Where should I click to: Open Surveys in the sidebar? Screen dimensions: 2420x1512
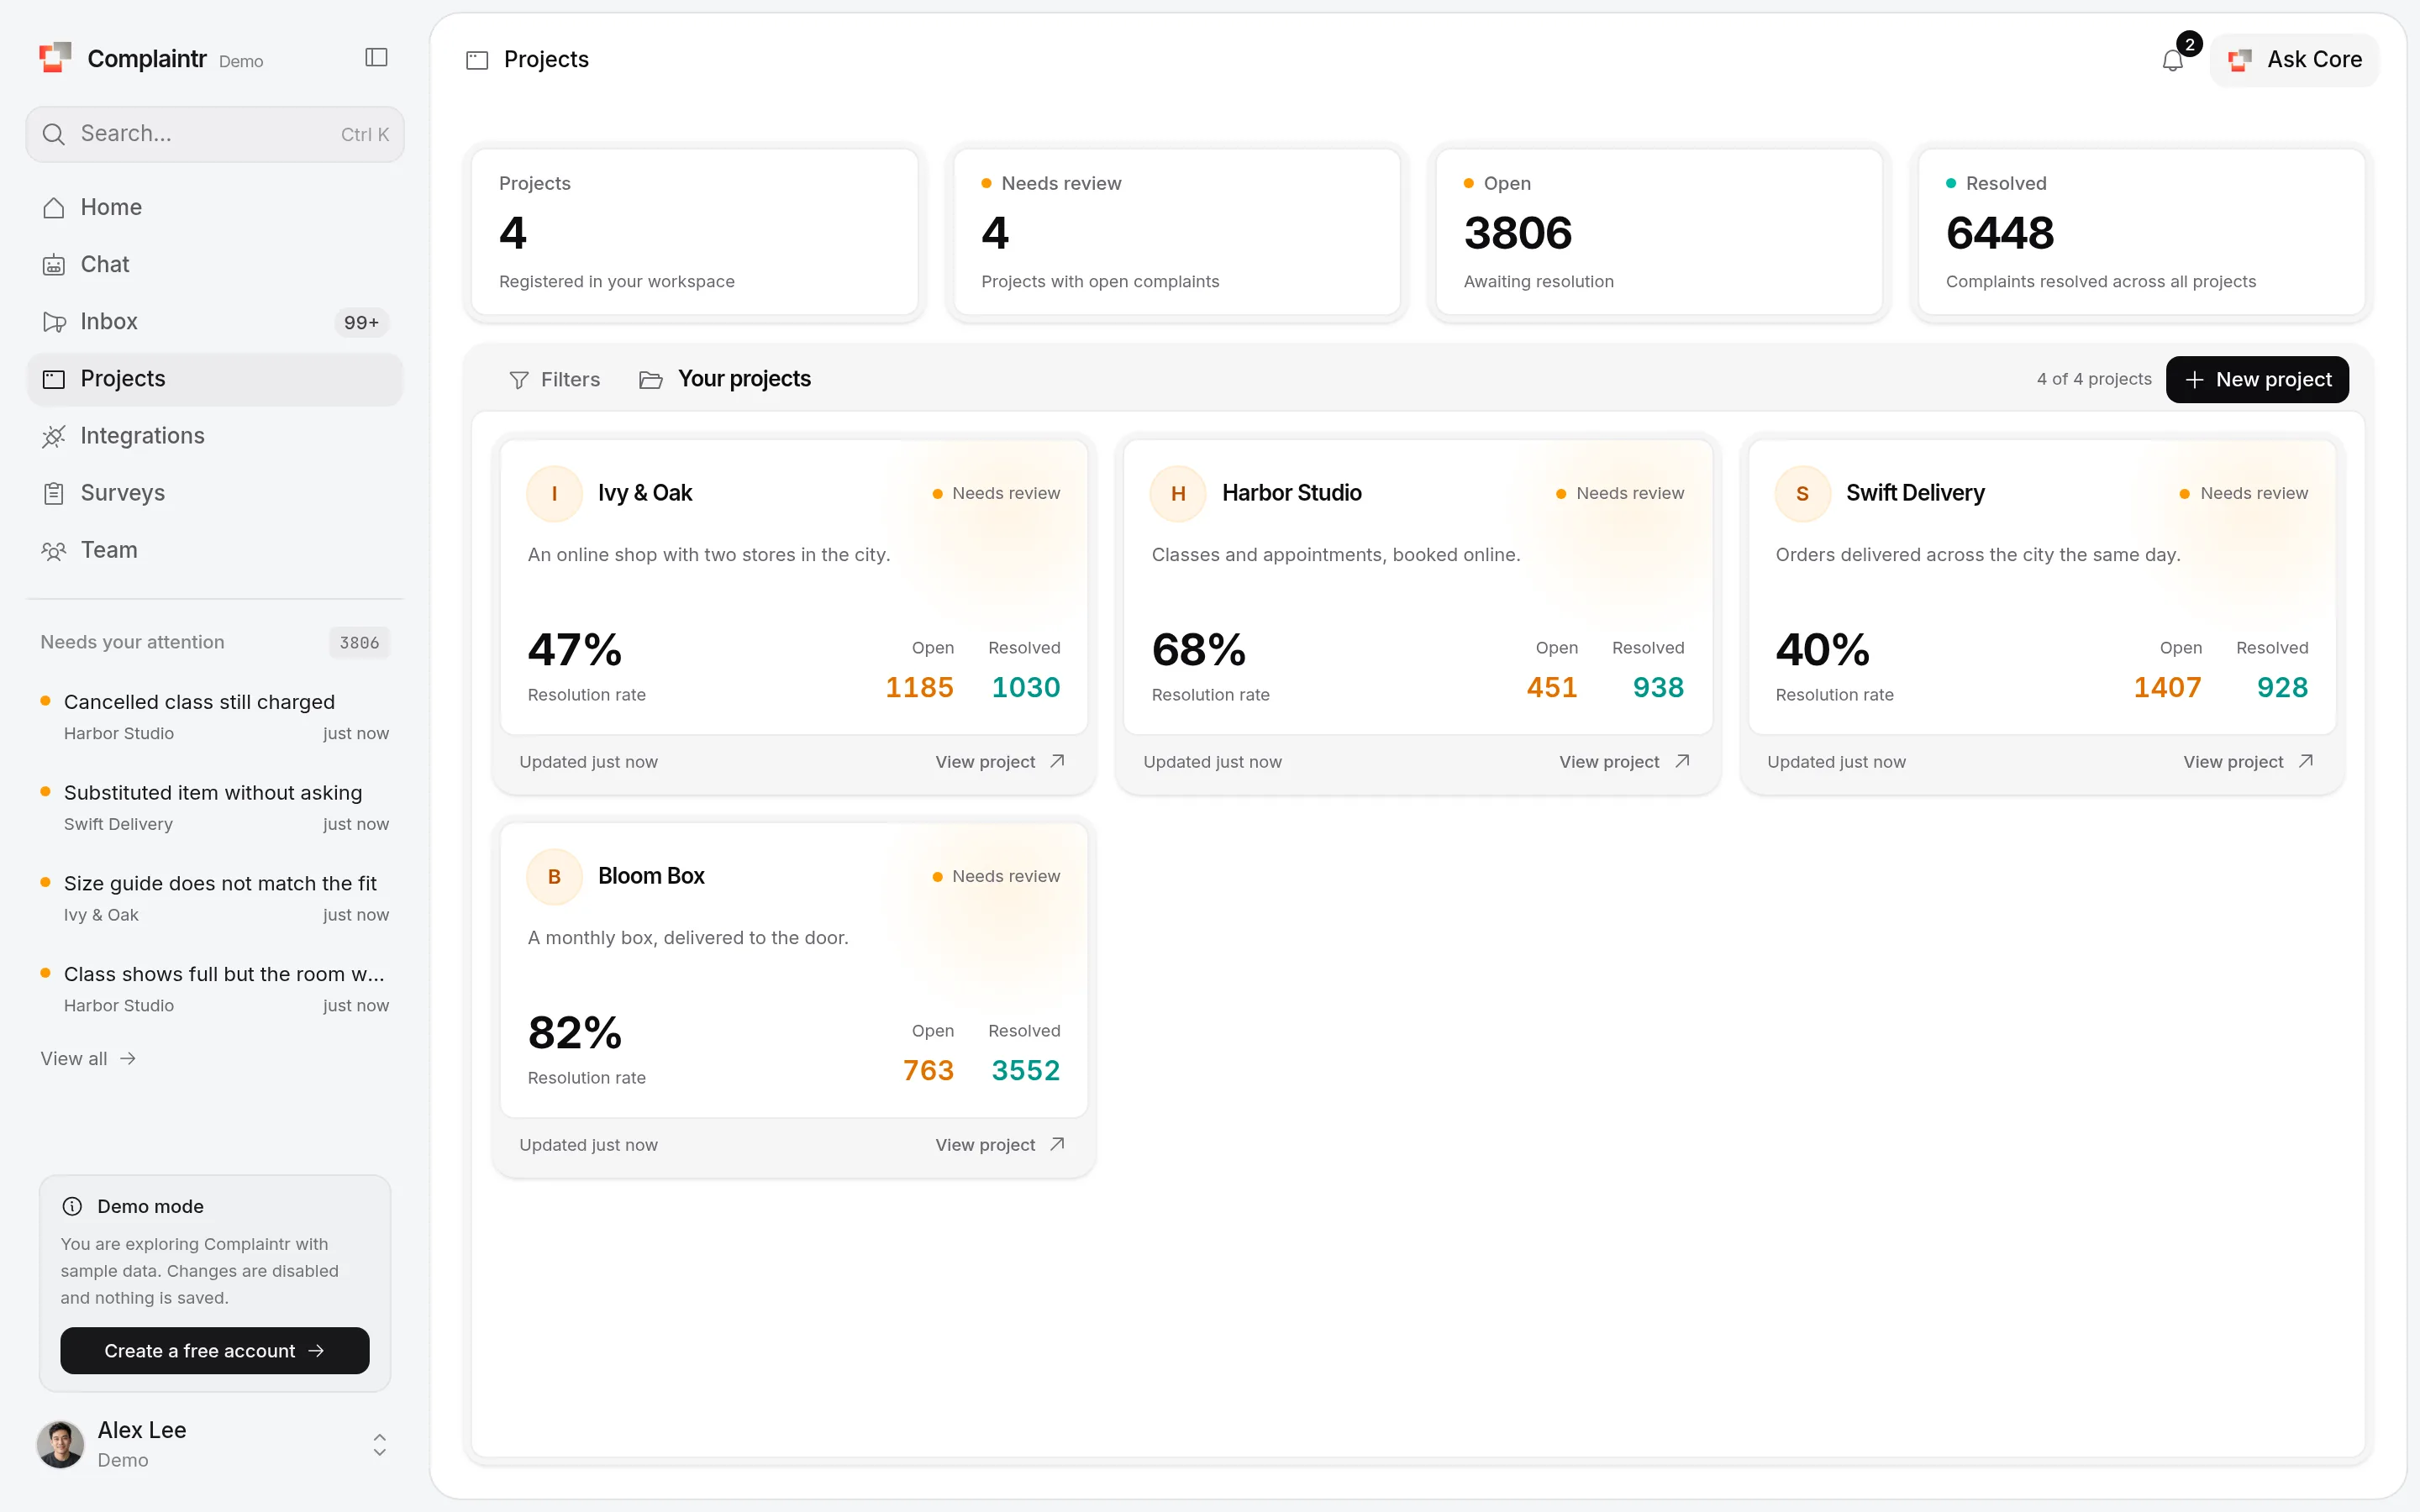[x=214, y=493]
